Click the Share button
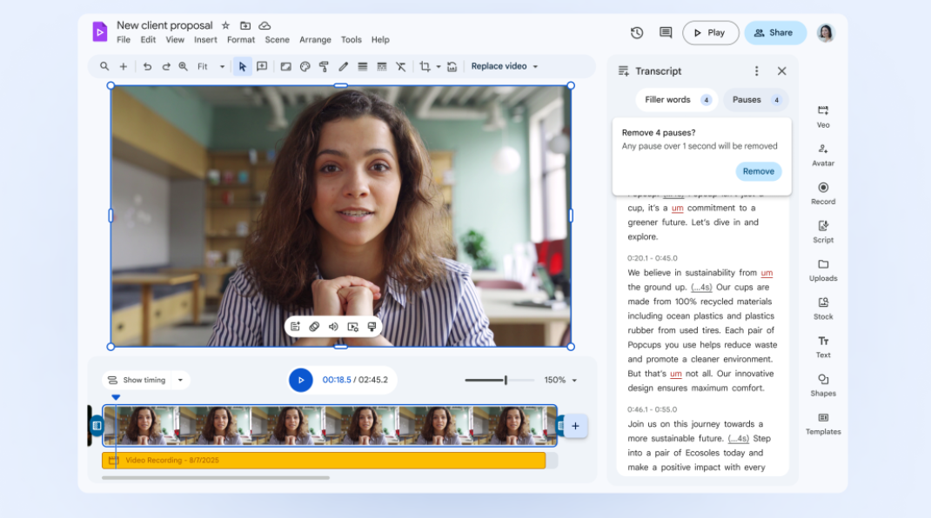 tap(775, 33)
